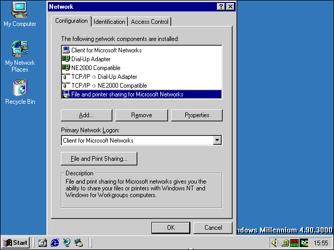The width and height of the screenshot is (334, 250).
Task: Click the network quick launch icon
Action: [79, 243]
